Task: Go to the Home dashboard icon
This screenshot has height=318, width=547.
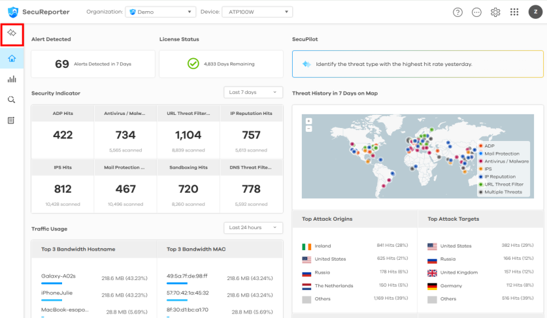Action: tap(12, 58)
